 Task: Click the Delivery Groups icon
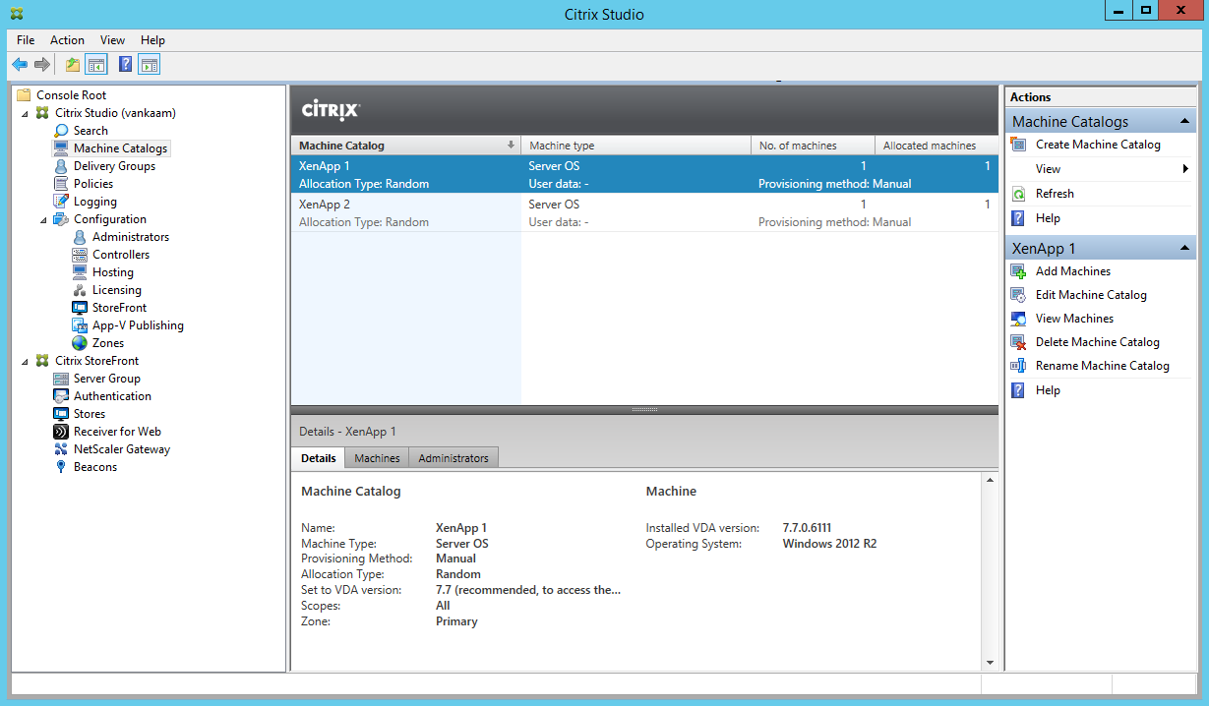(61, 166)
